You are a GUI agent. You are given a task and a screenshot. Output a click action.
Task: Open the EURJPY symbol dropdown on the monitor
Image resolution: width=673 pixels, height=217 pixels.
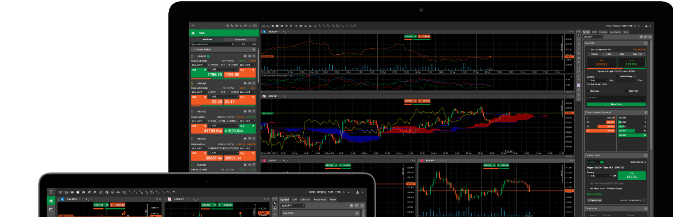tap(593, 37)
